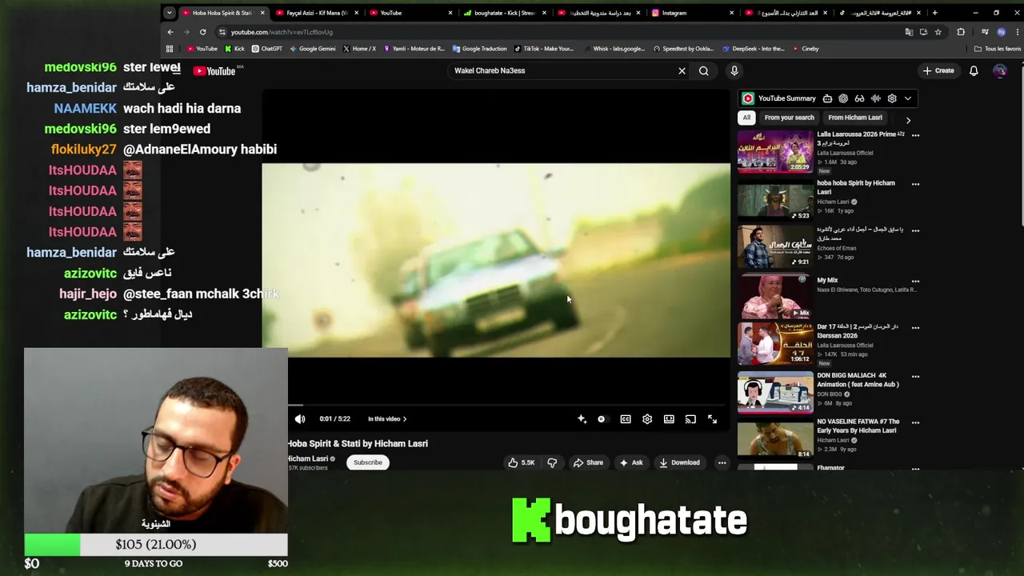The height and width of the screenshot is (576, 1024).
Task: Seek on the video progress bar
Action: (496, 406)
